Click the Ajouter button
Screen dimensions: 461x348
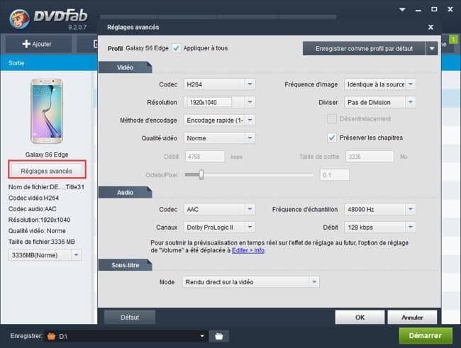(38, 44)
